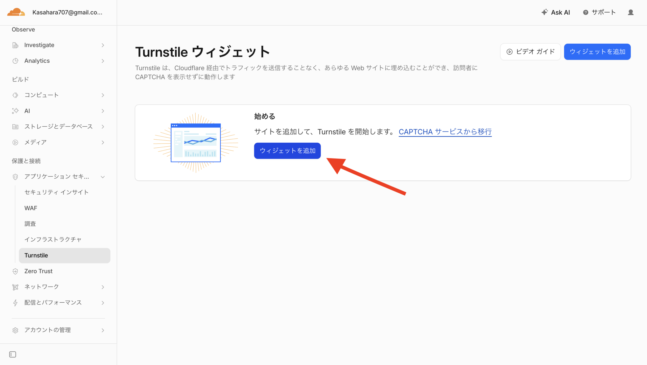Open the 調査 menu item
This screenshot has height=365, width=647.
pos(30,224)
